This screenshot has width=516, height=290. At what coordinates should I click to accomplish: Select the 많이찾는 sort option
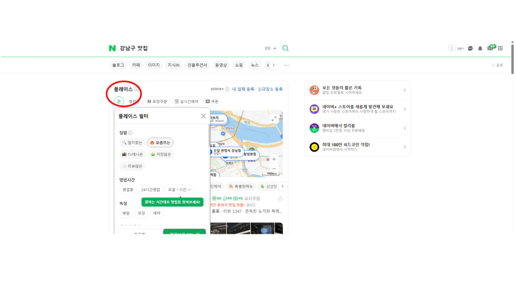tap(132, 143)
